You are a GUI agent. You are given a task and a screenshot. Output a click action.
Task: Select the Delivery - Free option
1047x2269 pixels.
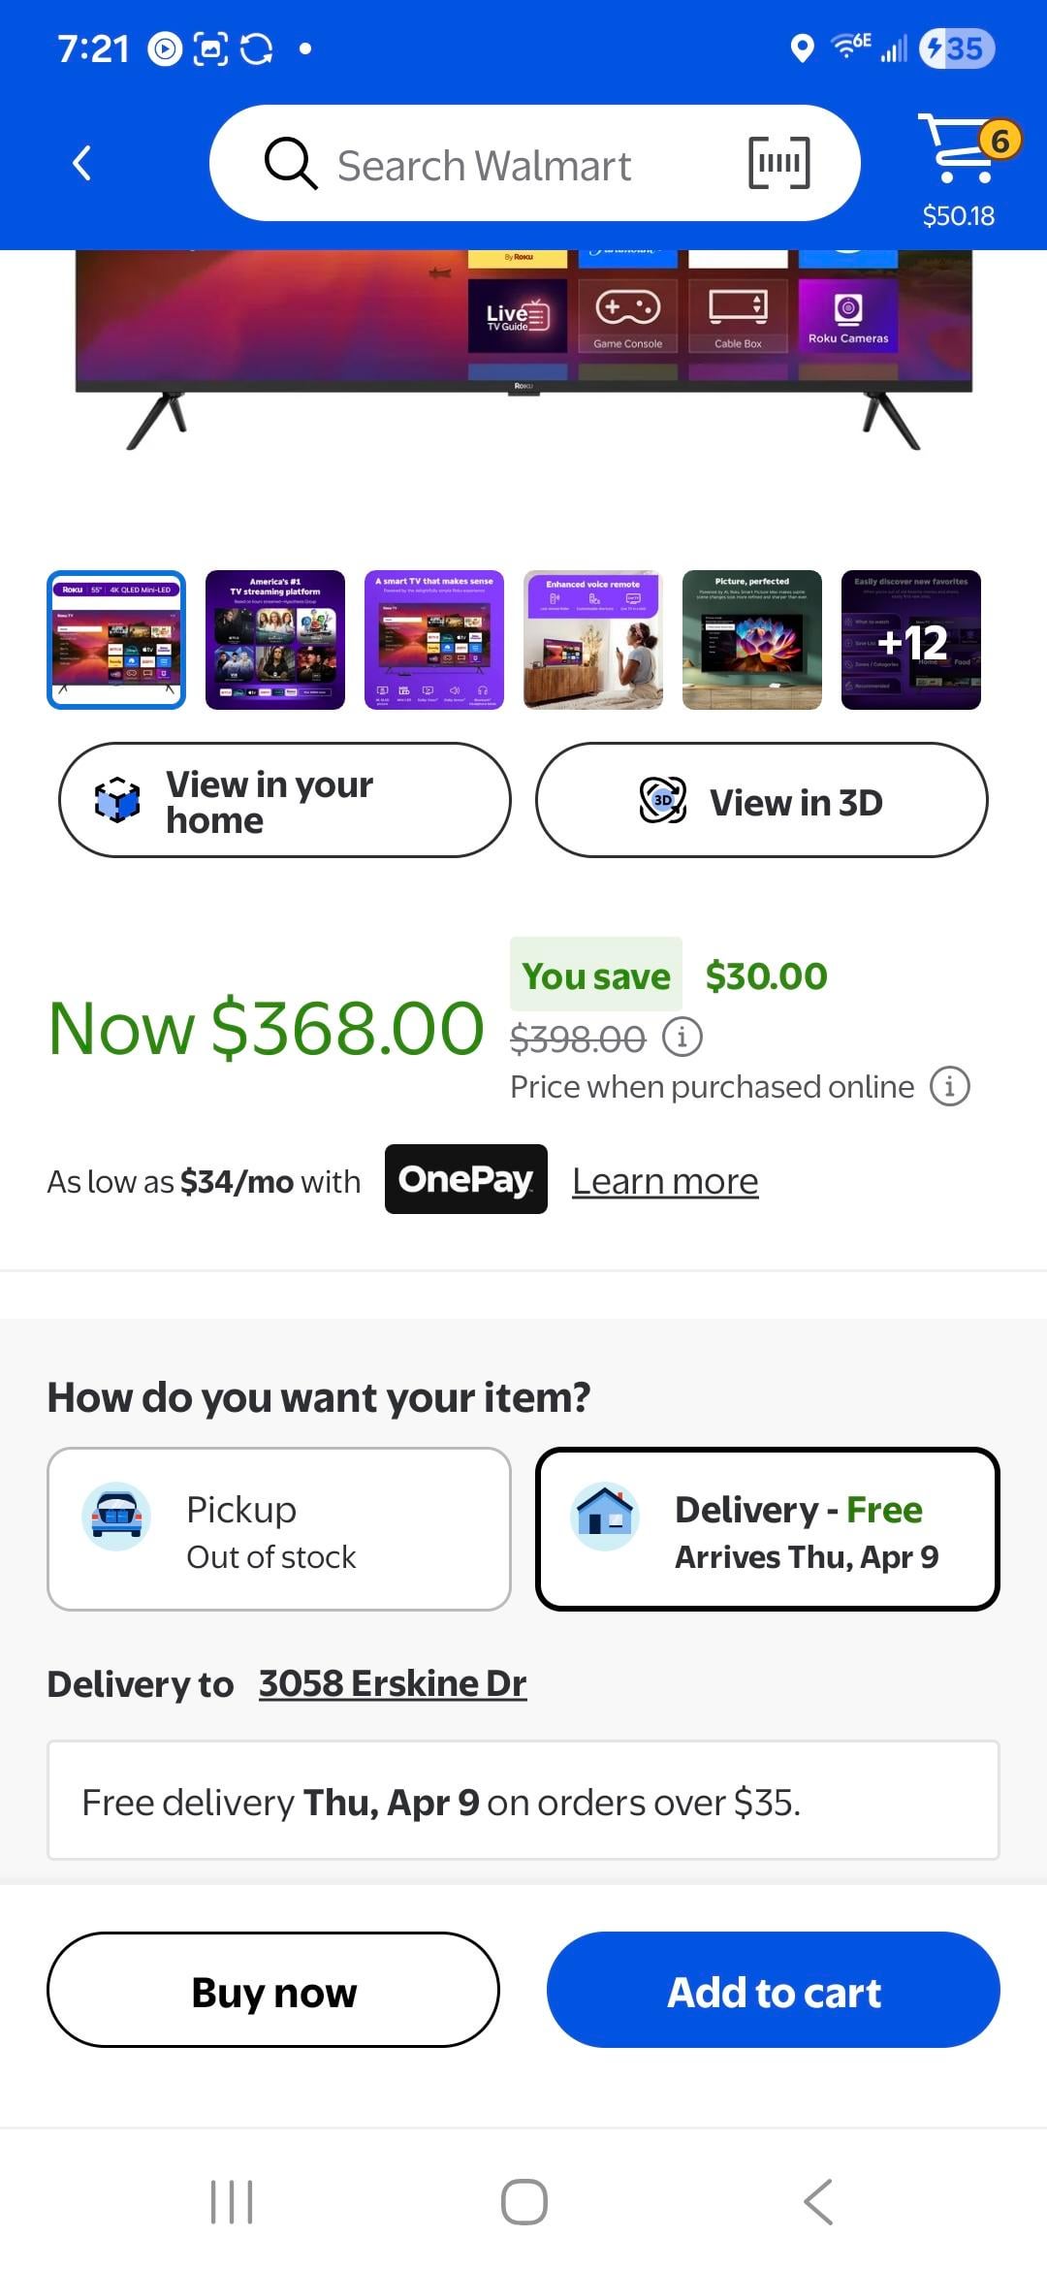click(767, 1529)
